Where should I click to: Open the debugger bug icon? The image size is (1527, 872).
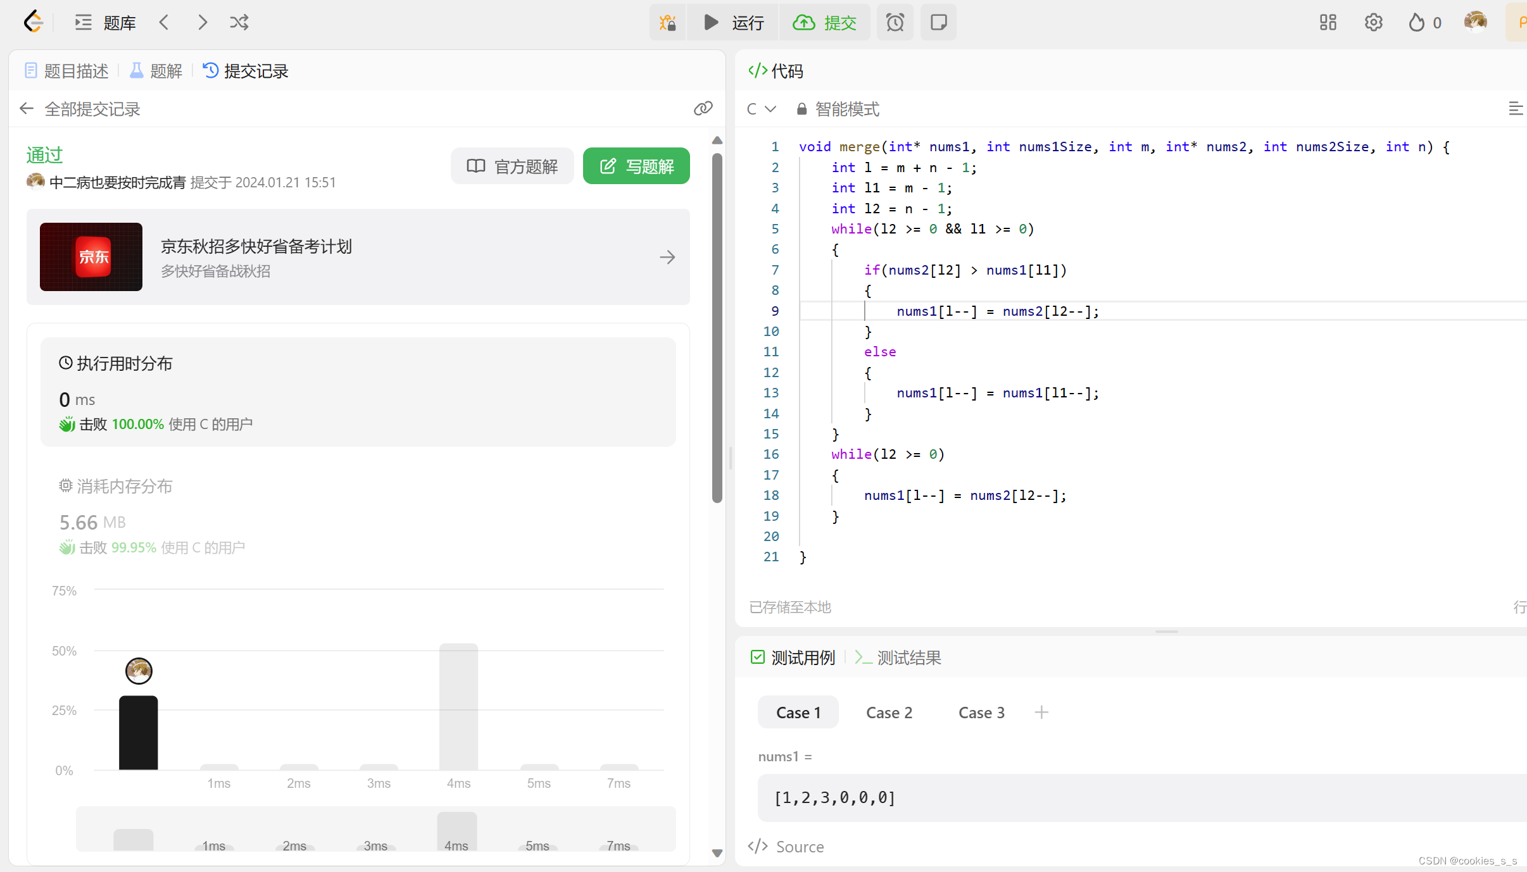coord(667,22)
